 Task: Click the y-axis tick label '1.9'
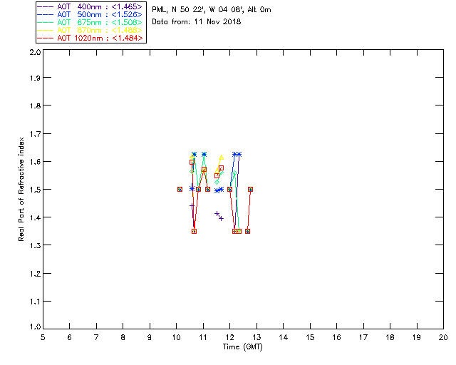pos(35,78)
